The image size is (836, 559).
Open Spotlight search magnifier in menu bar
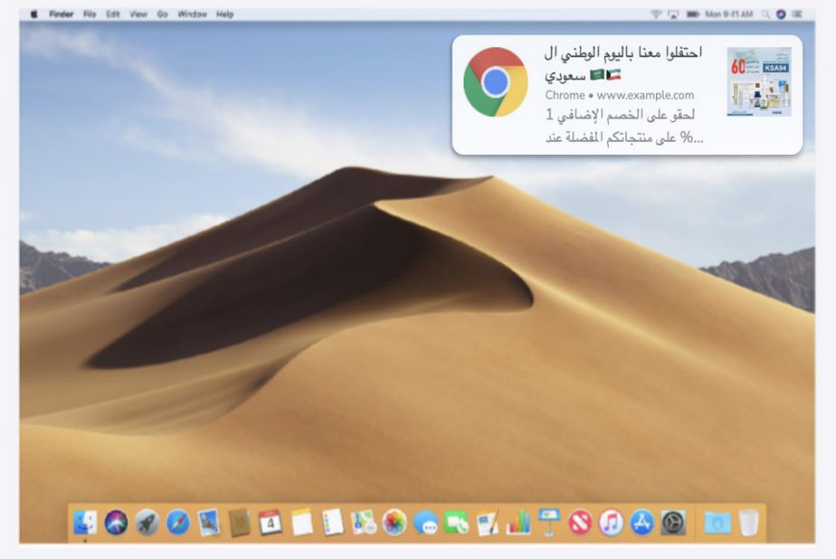[765, 14]
